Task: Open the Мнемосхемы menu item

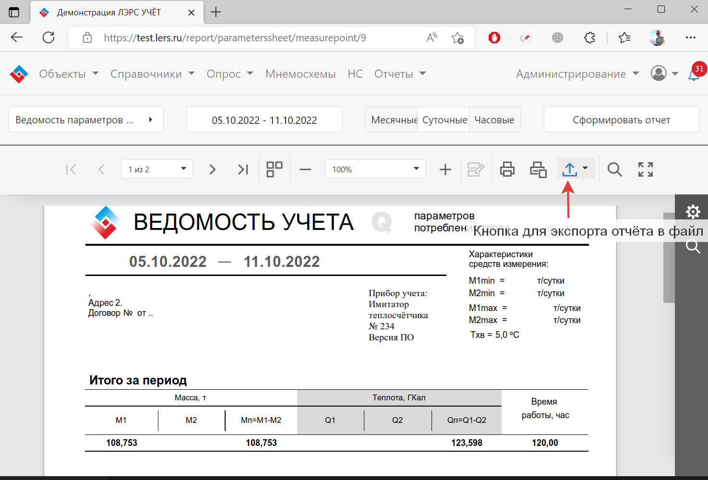Action: point(300,74)
